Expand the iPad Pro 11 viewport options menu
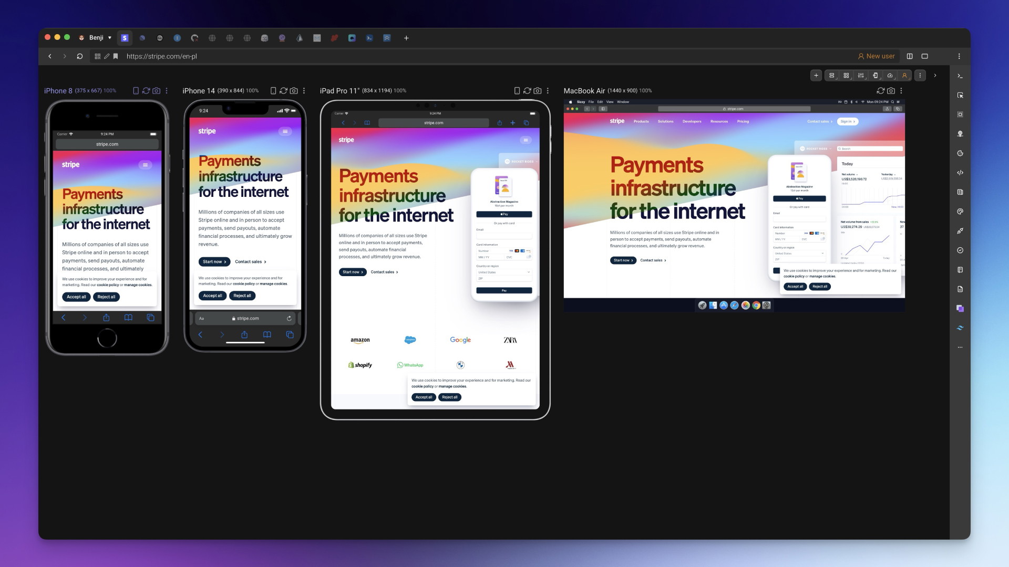This screenshot has width=1009, height=567. click(548, 91)
